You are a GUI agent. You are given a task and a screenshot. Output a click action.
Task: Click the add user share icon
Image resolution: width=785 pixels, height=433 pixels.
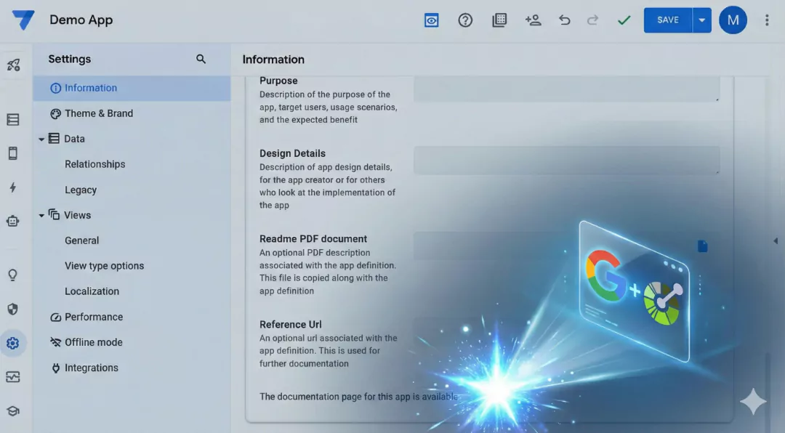point(533,20)
